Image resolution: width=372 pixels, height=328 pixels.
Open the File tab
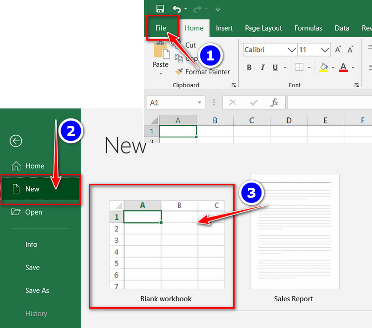tap(161, 28)
